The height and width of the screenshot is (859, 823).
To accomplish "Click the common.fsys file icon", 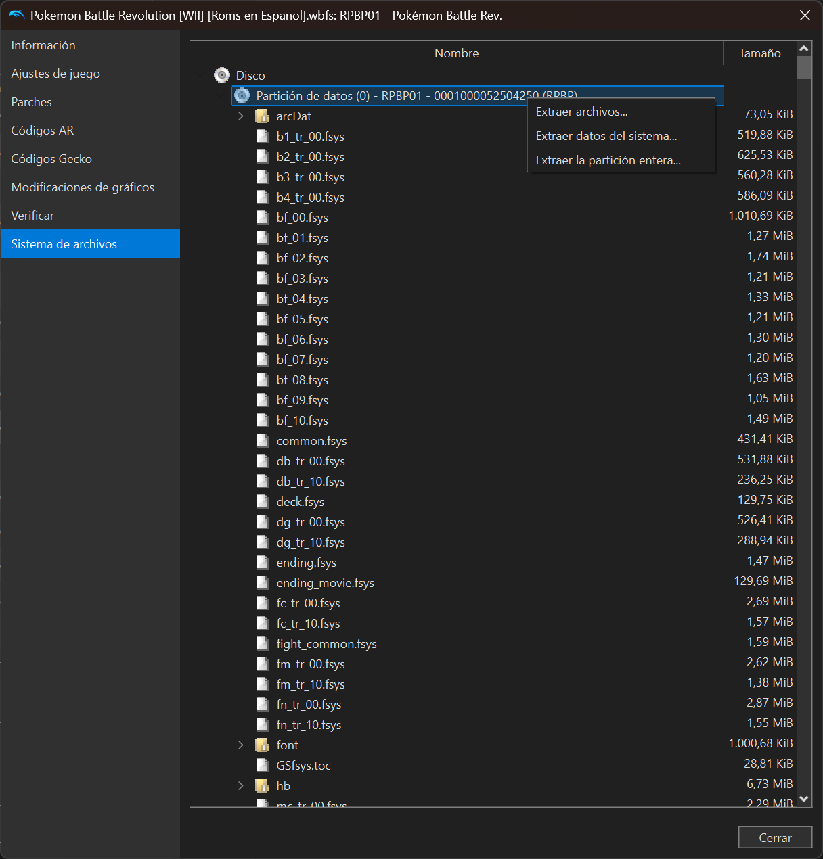I will point(263,440).
